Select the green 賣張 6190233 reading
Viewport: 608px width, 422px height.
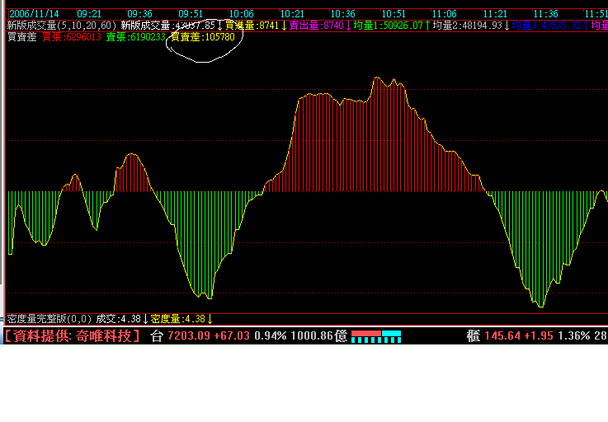[x=135, y=37]
